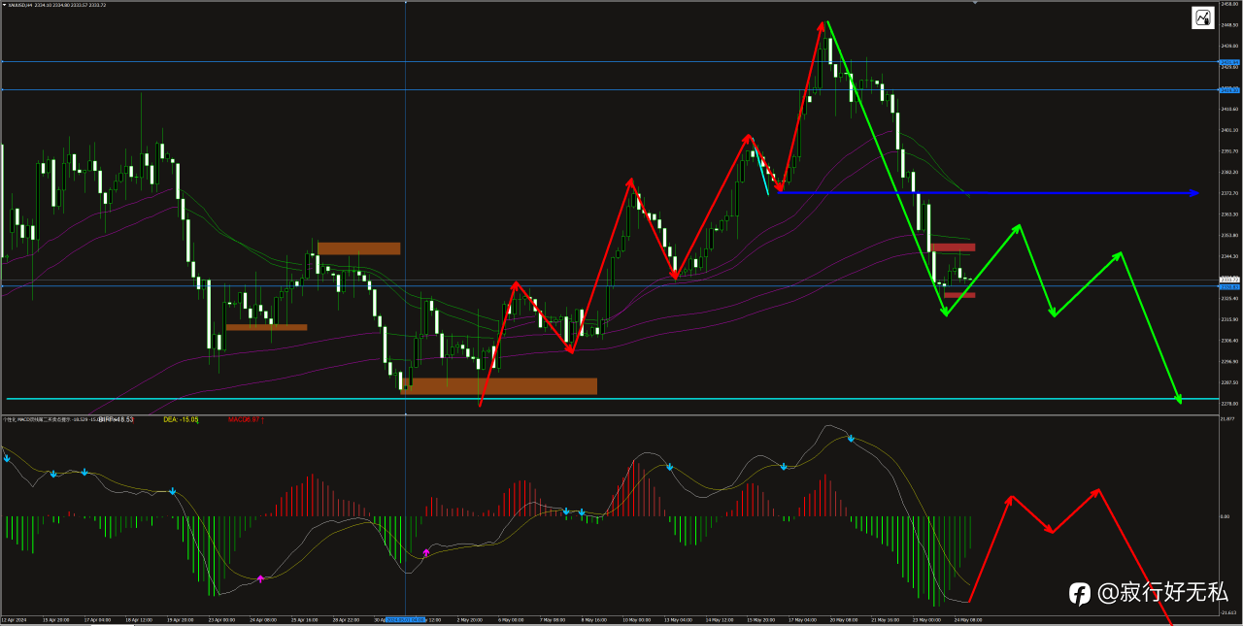The height and width of the screenshot is (626, 1243).
Task: Click the one-click trading chart icon
Action: pos(1202,17)
